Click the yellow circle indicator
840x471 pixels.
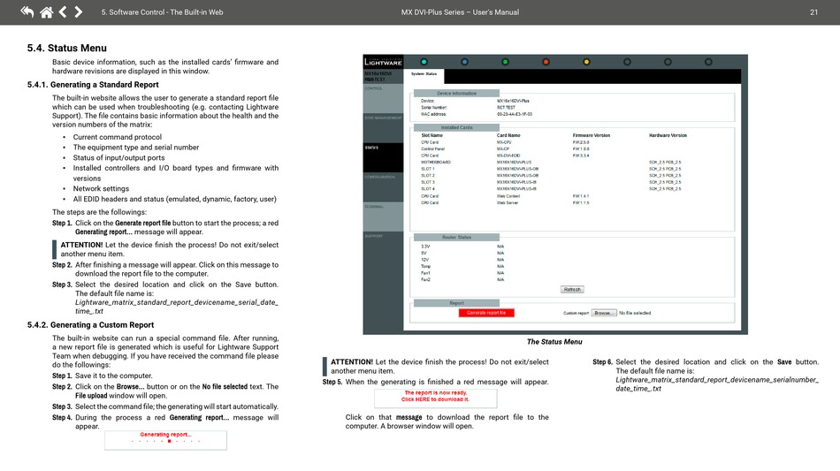[586, 62]
